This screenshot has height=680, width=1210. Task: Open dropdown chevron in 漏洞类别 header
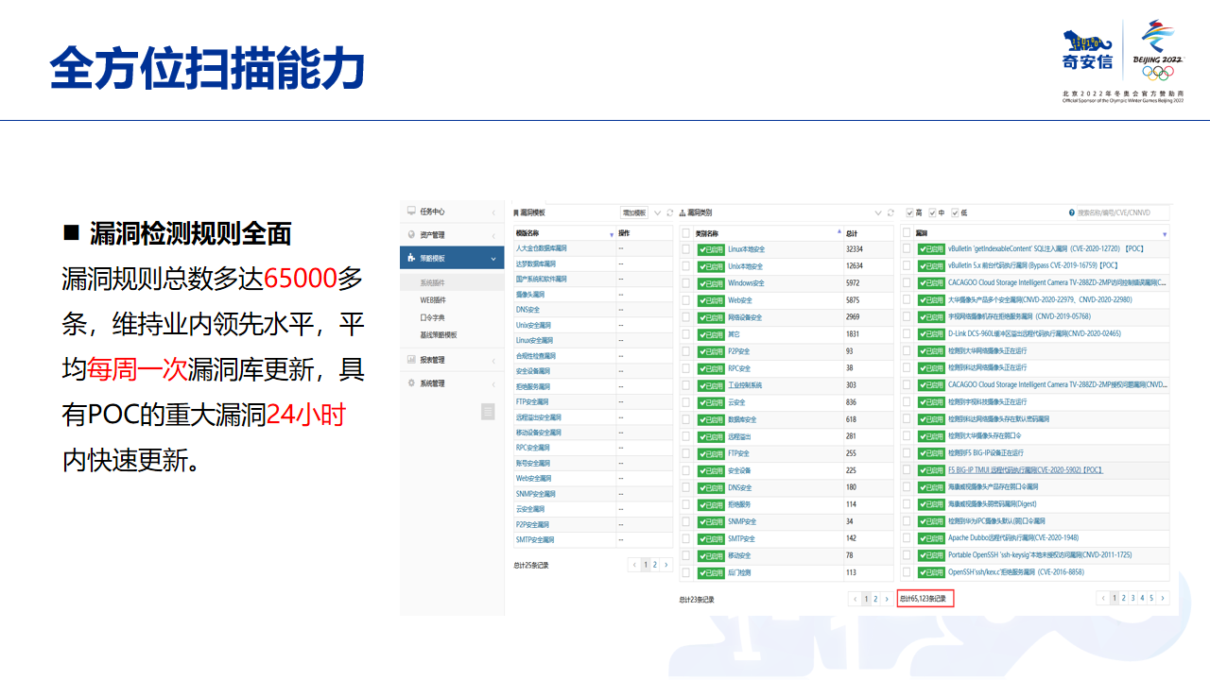(877, 213)
